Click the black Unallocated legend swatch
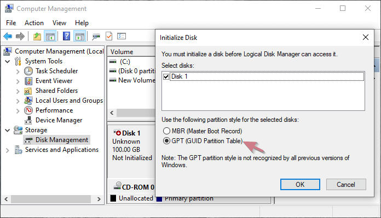The height and width of the screenshot is (218, 381). click(113, 198)
